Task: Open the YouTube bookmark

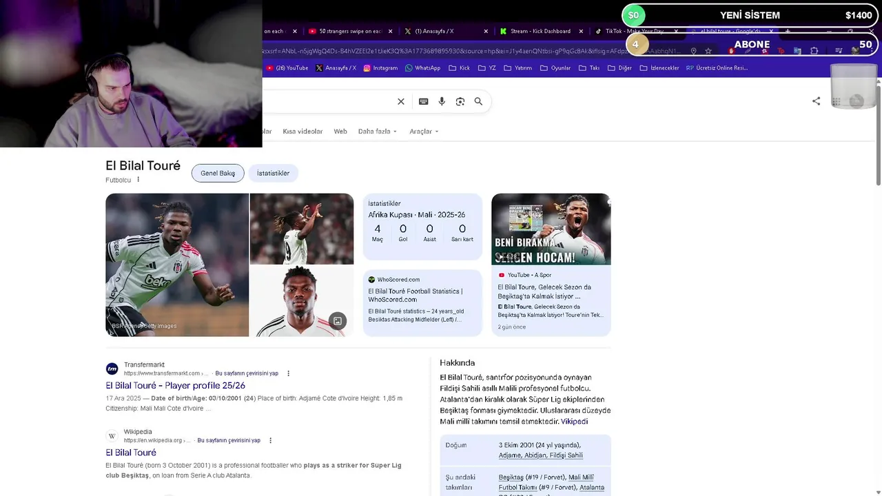Action: tap(287, 68)
